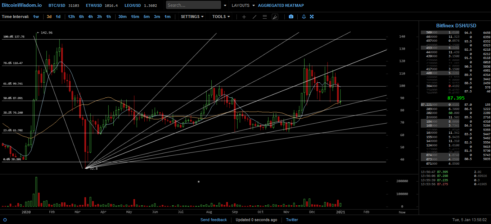Open the BTC/USD ticker

click(64, 5)
